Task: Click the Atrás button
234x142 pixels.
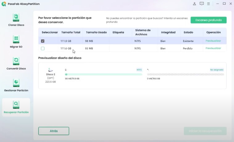Action: click(x=54, y=131)
